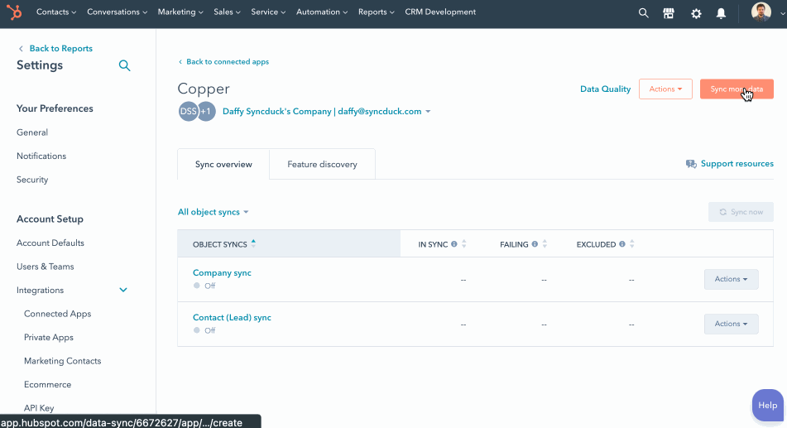Screen dimensions: 787x428
Task: Click the Sync now button
Action: (741, 212)
